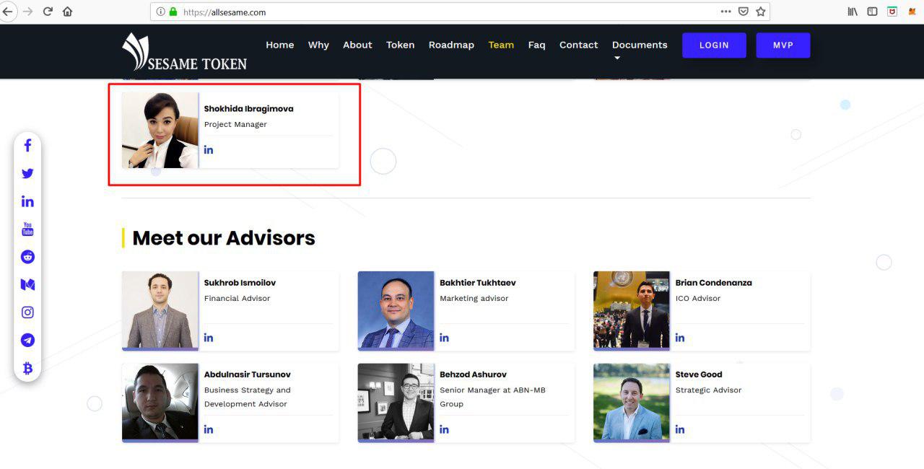
Task: Open the Reddit icon in social sidebar
Action: coord(27,257)
